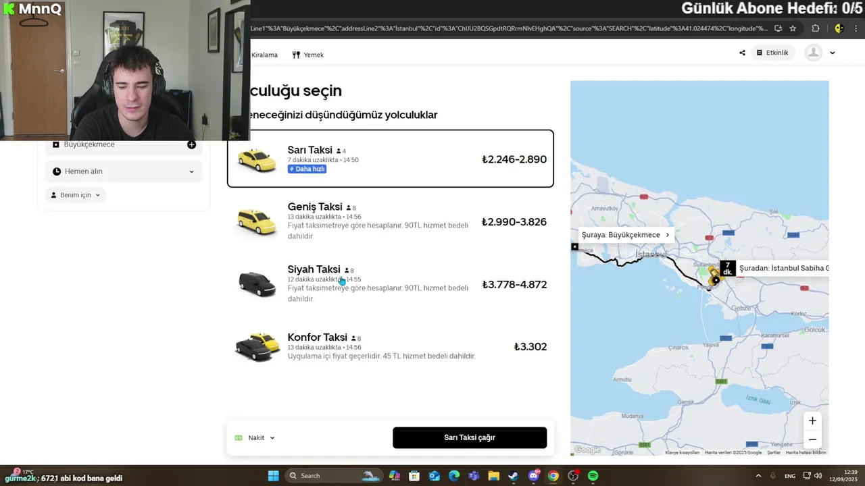Viewport: 865px width, 486px height.
Task: Open the Yemek tab
Action: click(308, 55)
